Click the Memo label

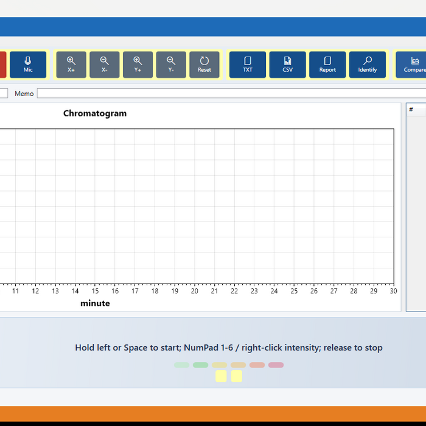pos(24,94)
